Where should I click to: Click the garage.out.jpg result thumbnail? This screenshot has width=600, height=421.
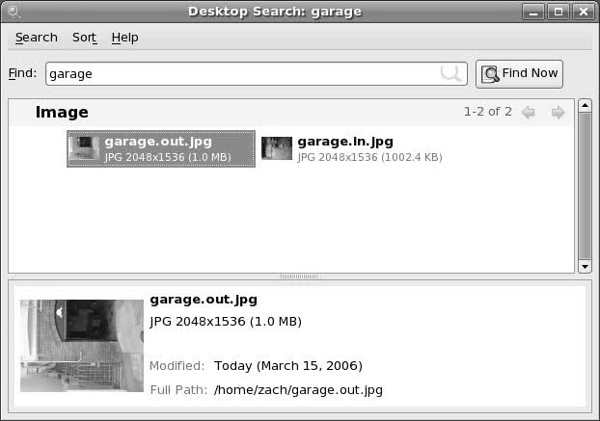pyautogui.click(x=84, y=148)
